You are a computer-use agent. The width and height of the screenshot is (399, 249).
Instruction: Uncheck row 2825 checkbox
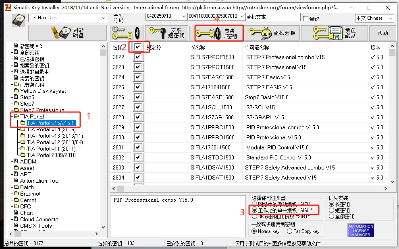pyautogui.click(x=138, y=87)
